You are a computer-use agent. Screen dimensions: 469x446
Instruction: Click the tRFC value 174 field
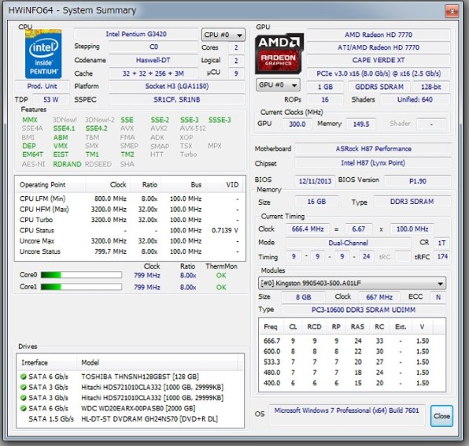442,257
